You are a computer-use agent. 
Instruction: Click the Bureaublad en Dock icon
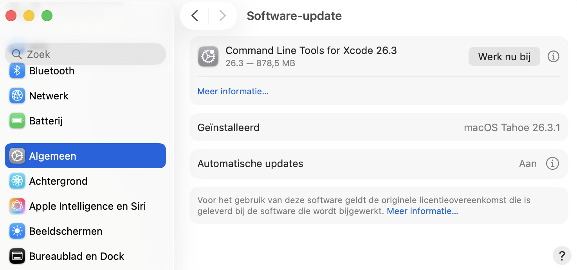pyautogui.click(x=17, y=256)
